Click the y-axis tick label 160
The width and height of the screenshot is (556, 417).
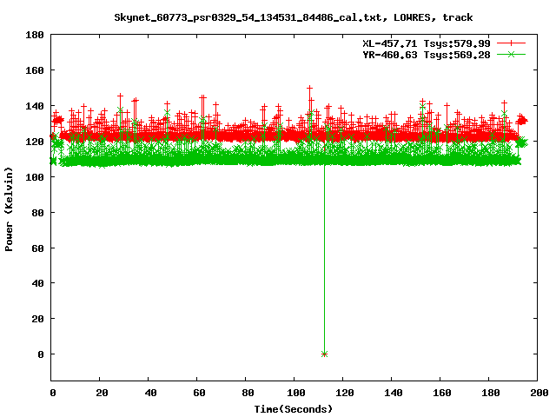click(35, 70)
